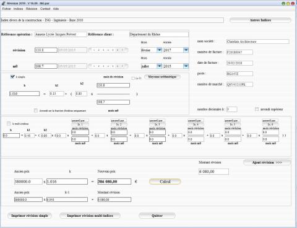Viewport: 297px width, 228px height.
Task: Click the Moyenne arithmétique button
Action: coord(162,77)
